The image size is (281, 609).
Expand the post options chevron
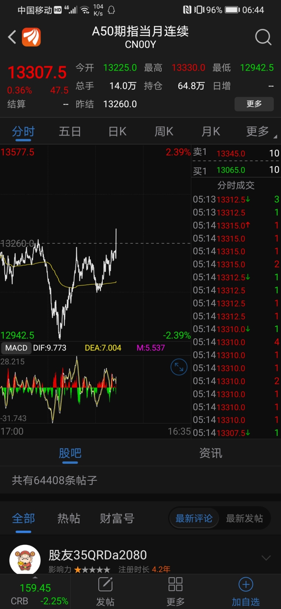tap(266, 558)
